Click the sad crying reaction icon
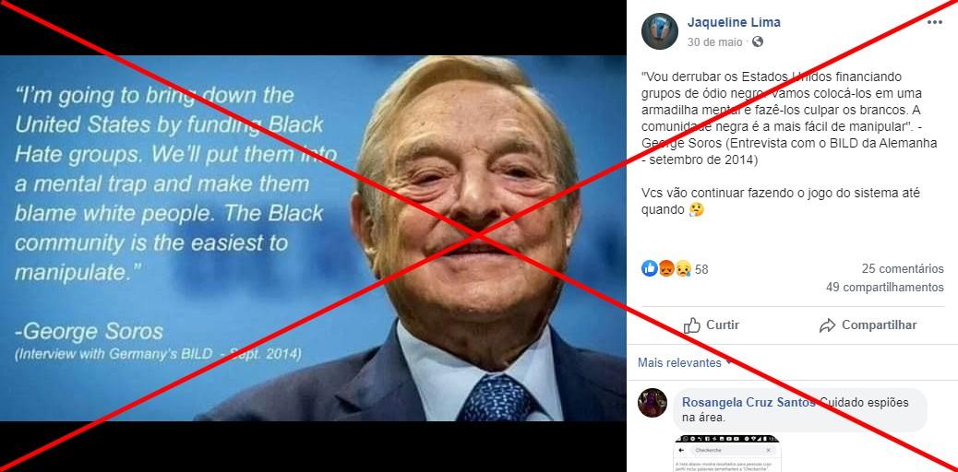958x472 pixels. (682, 268)
